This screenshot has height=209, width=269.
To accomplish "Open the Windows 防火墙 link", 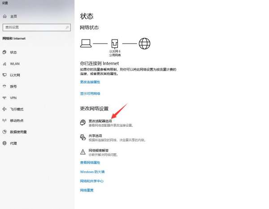I will coord(92,172).
